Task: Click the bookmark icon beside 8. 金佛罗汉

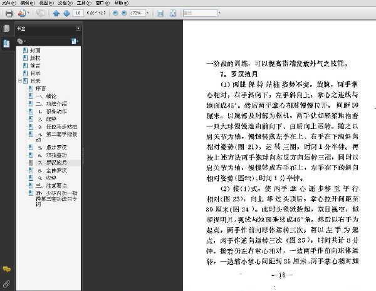Action: pyautogui.click(x=31, y=170)
